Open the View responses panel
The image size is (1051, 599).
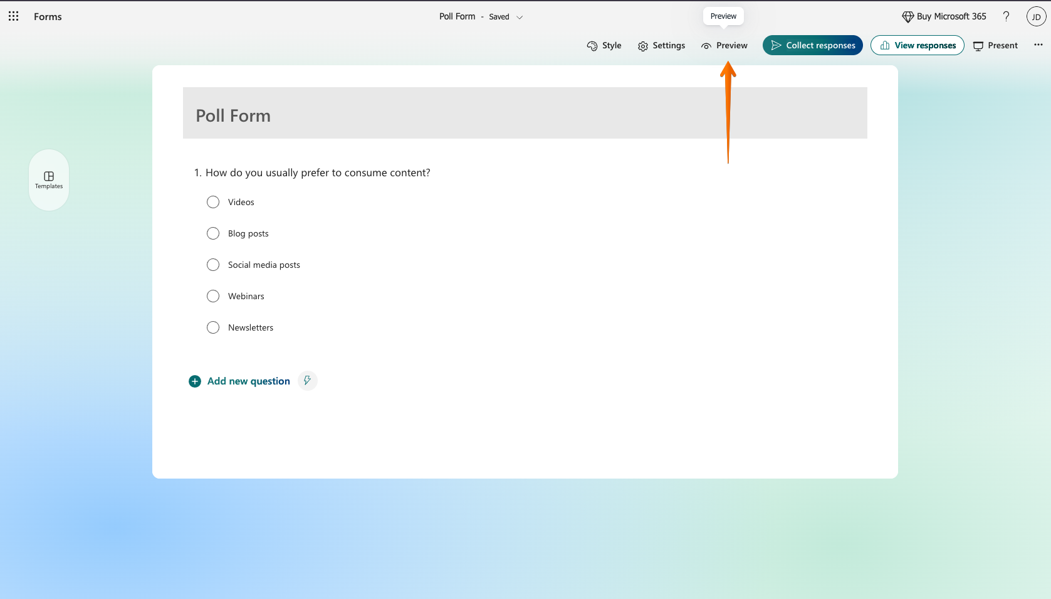(x=917, y=45)
